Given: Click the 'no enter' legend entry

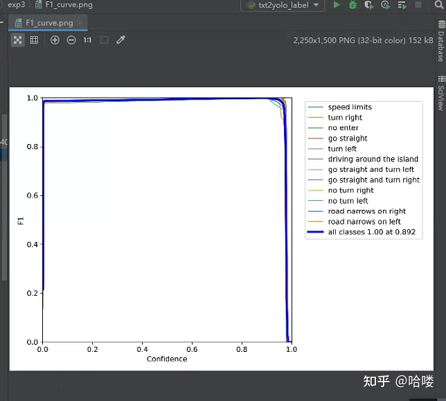Looking at the screenshot, I should (333, 127).
